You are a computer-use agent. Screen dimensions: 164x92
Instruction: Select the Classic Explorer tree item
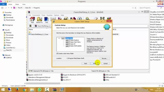74,40
